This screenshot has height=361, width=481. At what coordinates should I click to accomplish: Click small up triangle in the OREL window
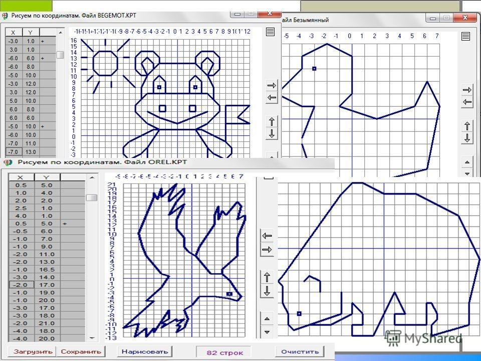tap(267, 318)
